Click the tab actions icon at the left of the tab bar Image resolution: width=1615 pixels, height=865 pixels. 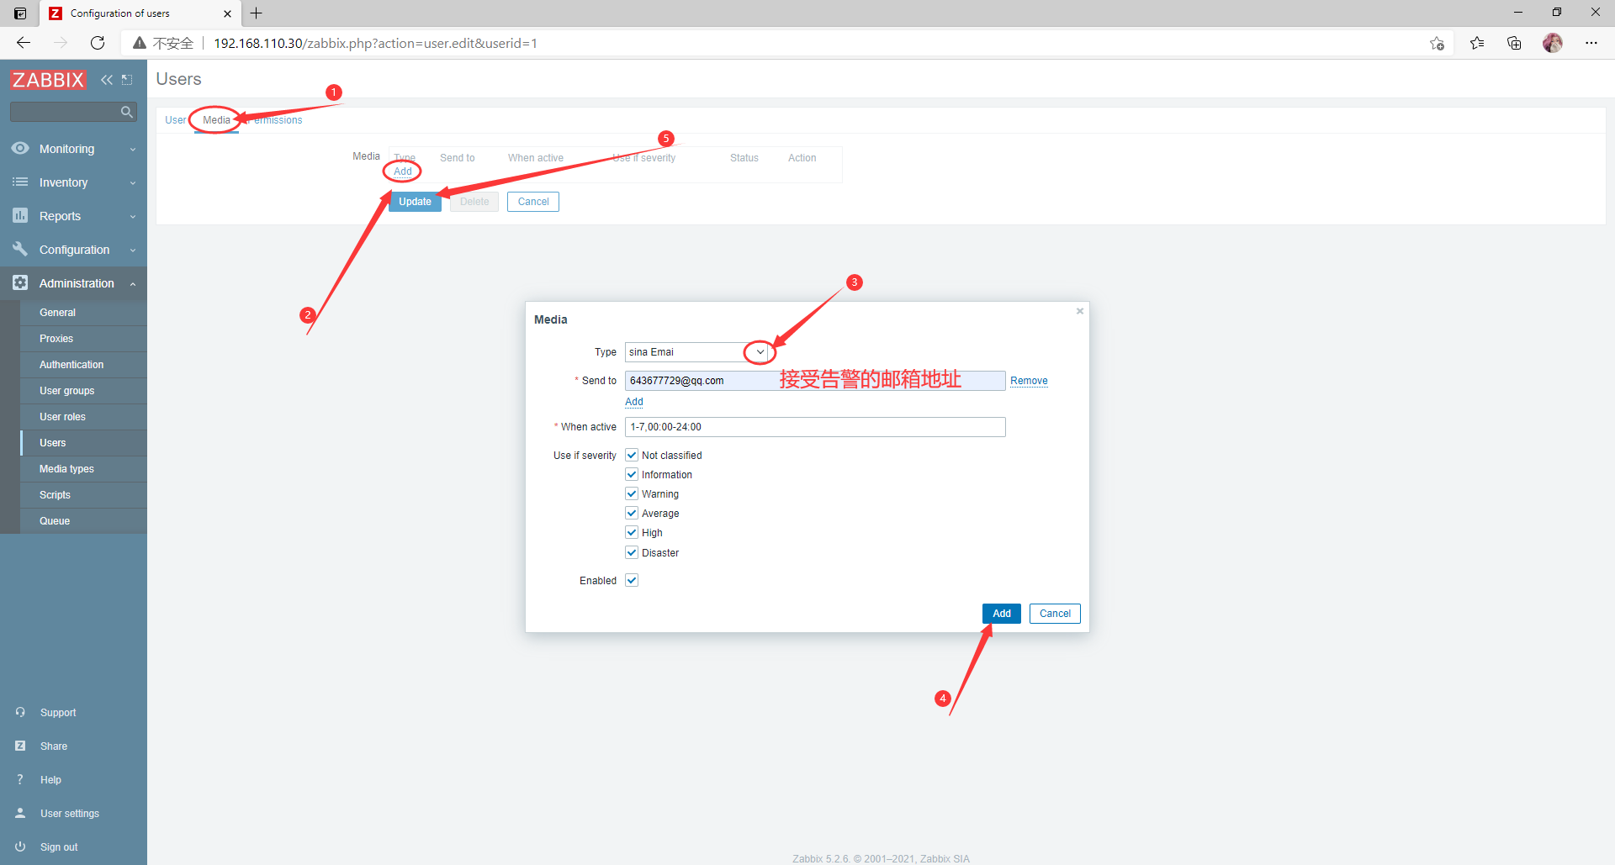pos(20,13)
